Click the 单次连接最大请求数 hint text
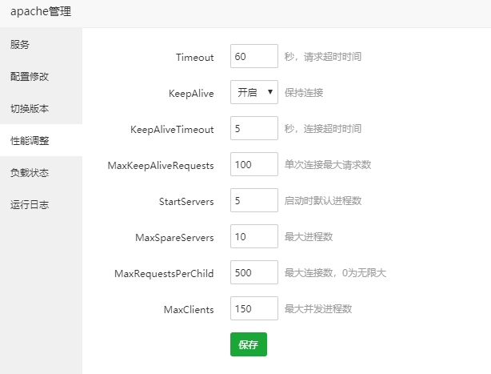Viewport: 491px width, 374px height. (328, 165)
